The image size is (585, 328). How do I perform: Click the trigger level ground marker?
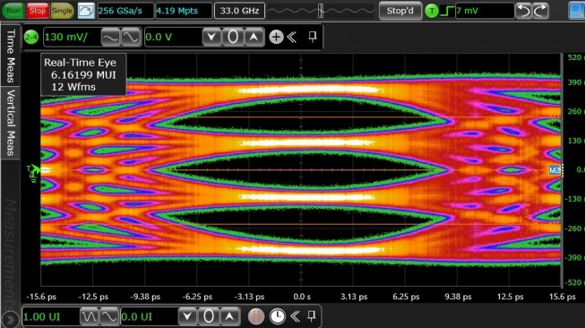click(x=33, y=173)
